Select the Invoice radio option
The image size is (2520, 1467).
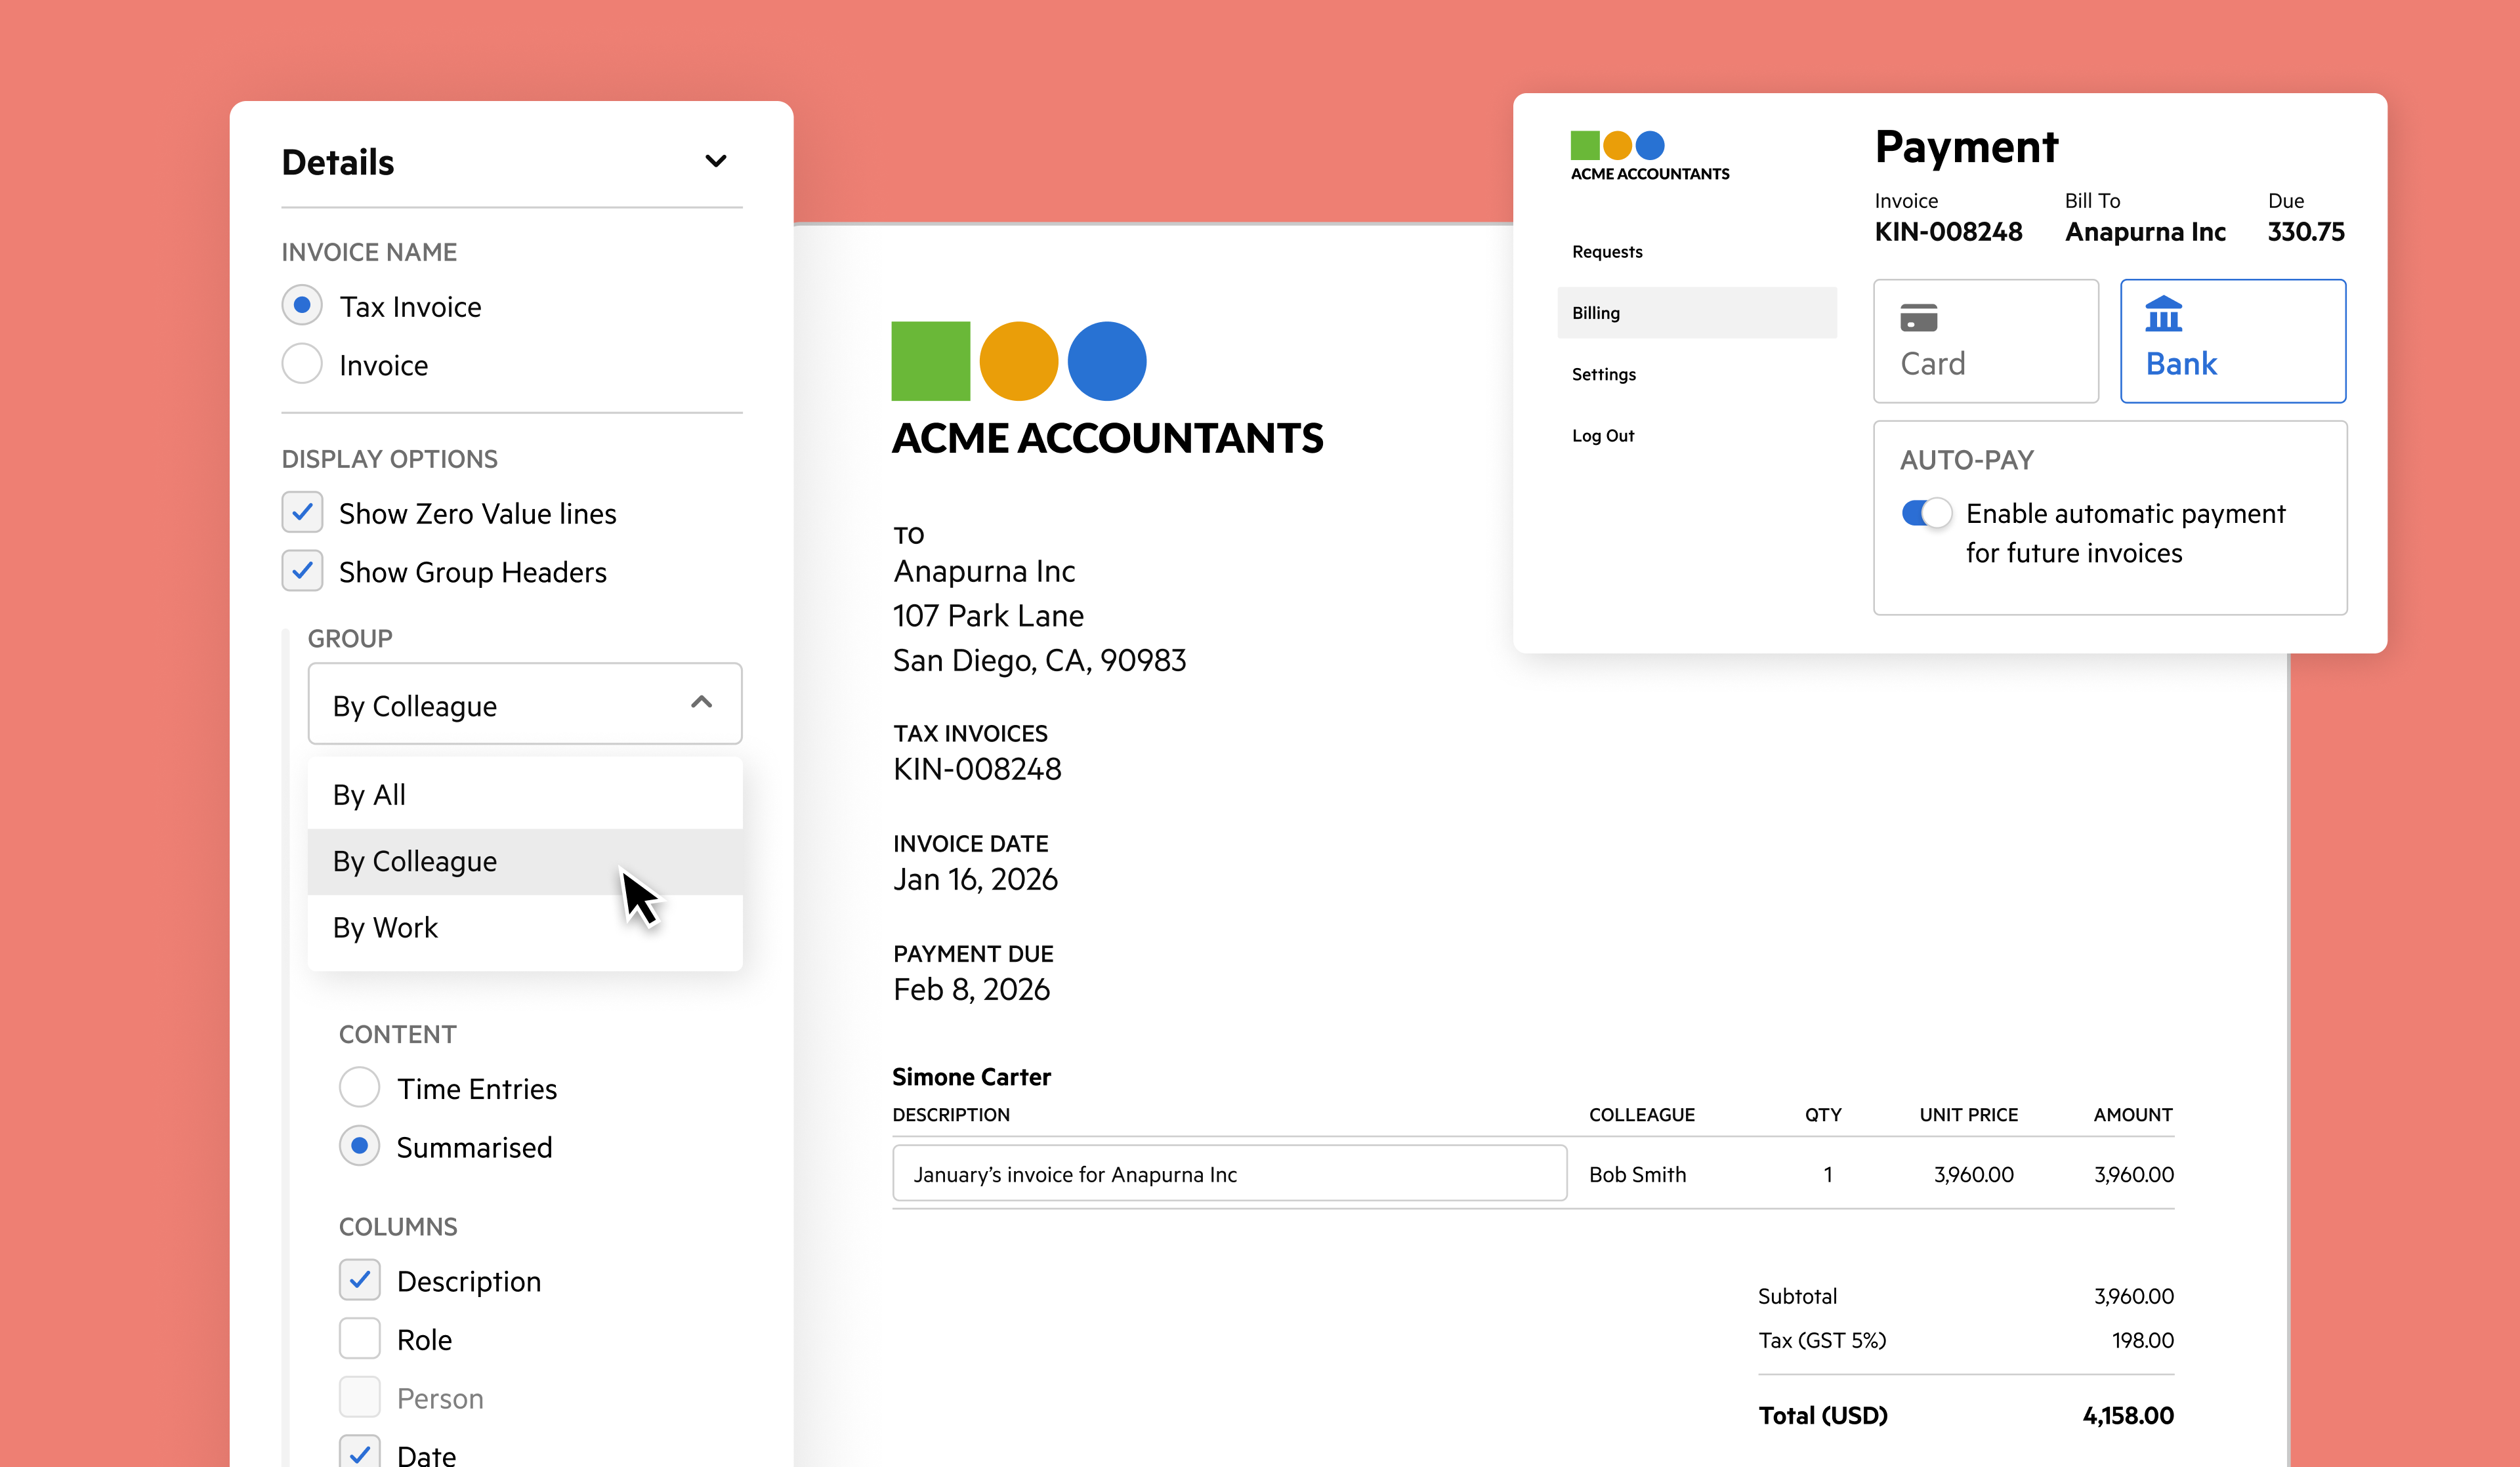click(302, 364)
